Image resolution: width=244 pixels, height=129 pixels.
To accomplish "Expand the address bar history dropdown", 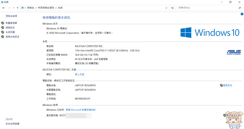I will click(166, 8).
